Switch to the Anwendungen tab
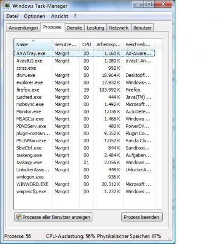 coord(23,28)
